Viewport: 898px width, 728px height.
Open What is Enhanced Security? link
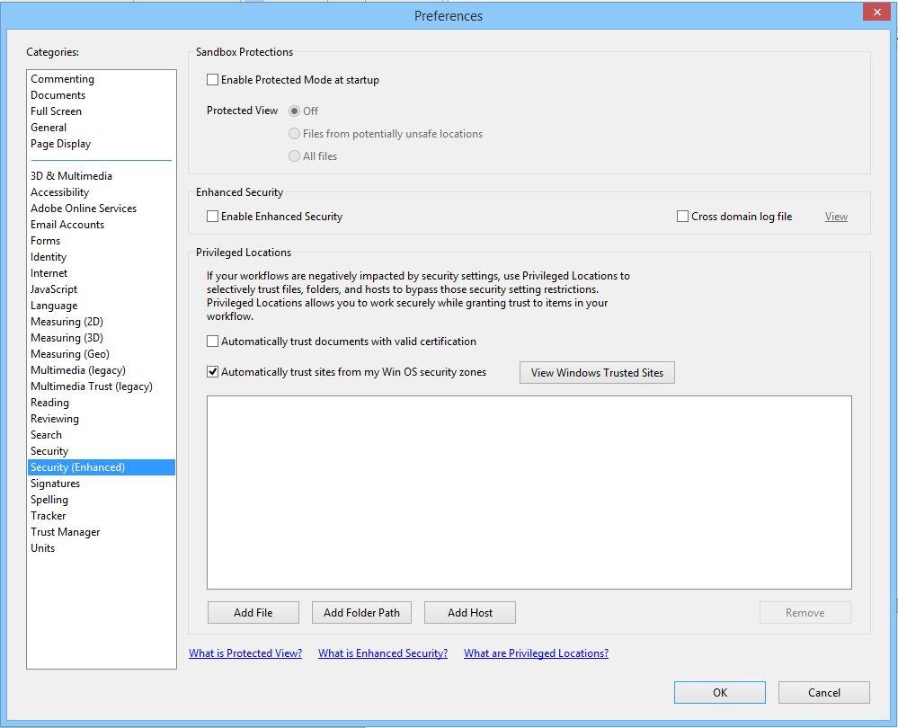point(383,653)
